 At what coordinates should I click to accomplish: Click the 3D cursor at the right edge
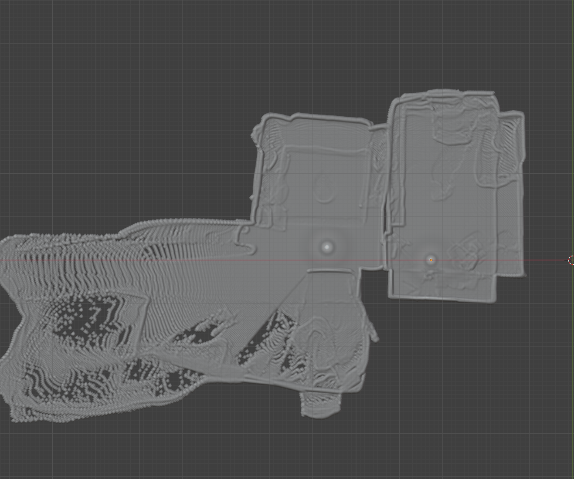pos(571,260)
